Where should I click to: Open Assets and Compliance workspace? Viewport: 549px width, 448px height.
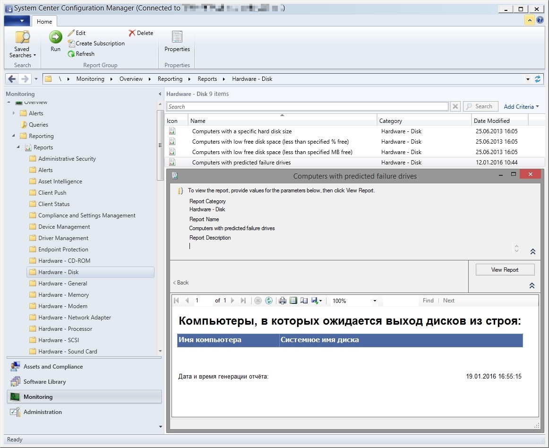click(x=84, y=367)
